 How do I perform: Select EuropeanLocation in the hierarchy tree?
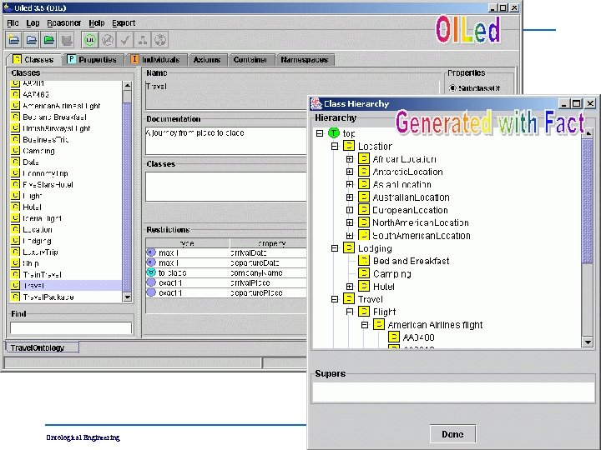point(410,210)
